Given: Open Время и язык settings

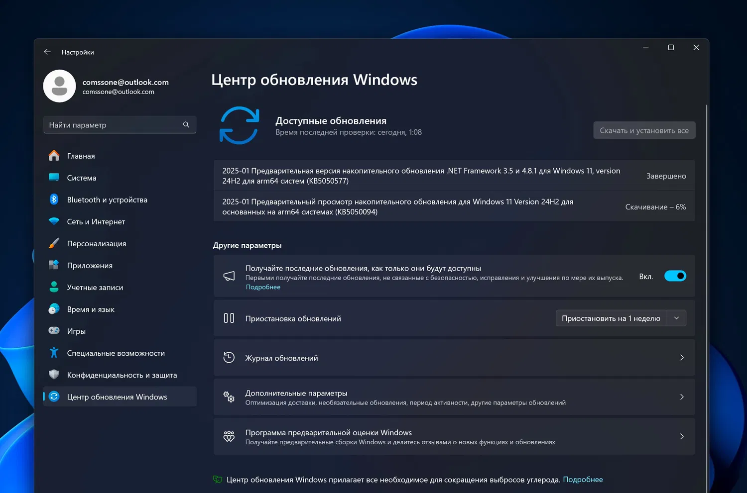Looking at the screenshot, I should [120, 309].
